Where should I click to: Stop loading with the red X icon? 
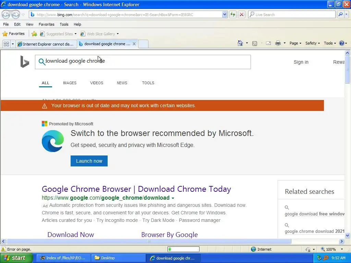242,14
